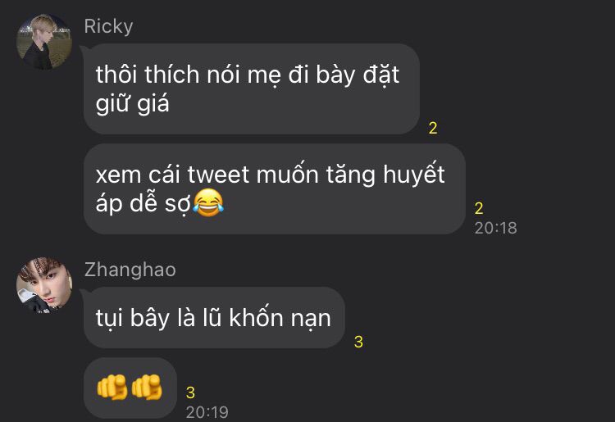Select the emoji-only message bubble

tap(130, 388)
